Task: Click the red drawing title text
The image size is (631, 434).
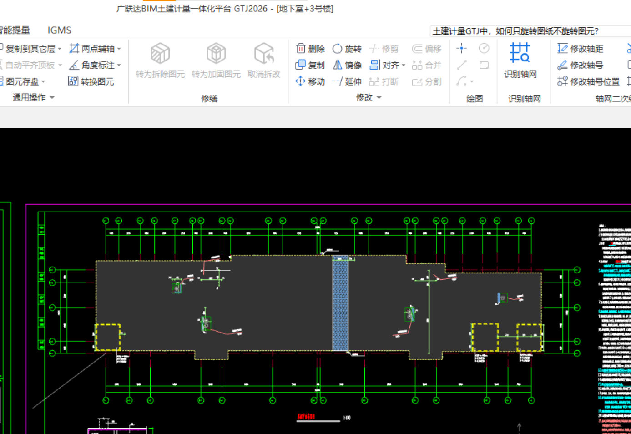Action: point(306,417)
